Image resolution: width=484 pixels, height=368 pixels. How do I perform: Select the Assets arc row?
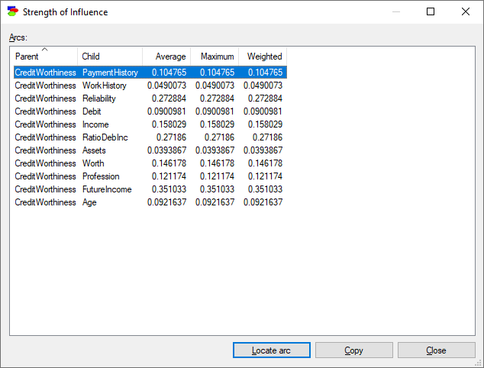coord(150,150)
